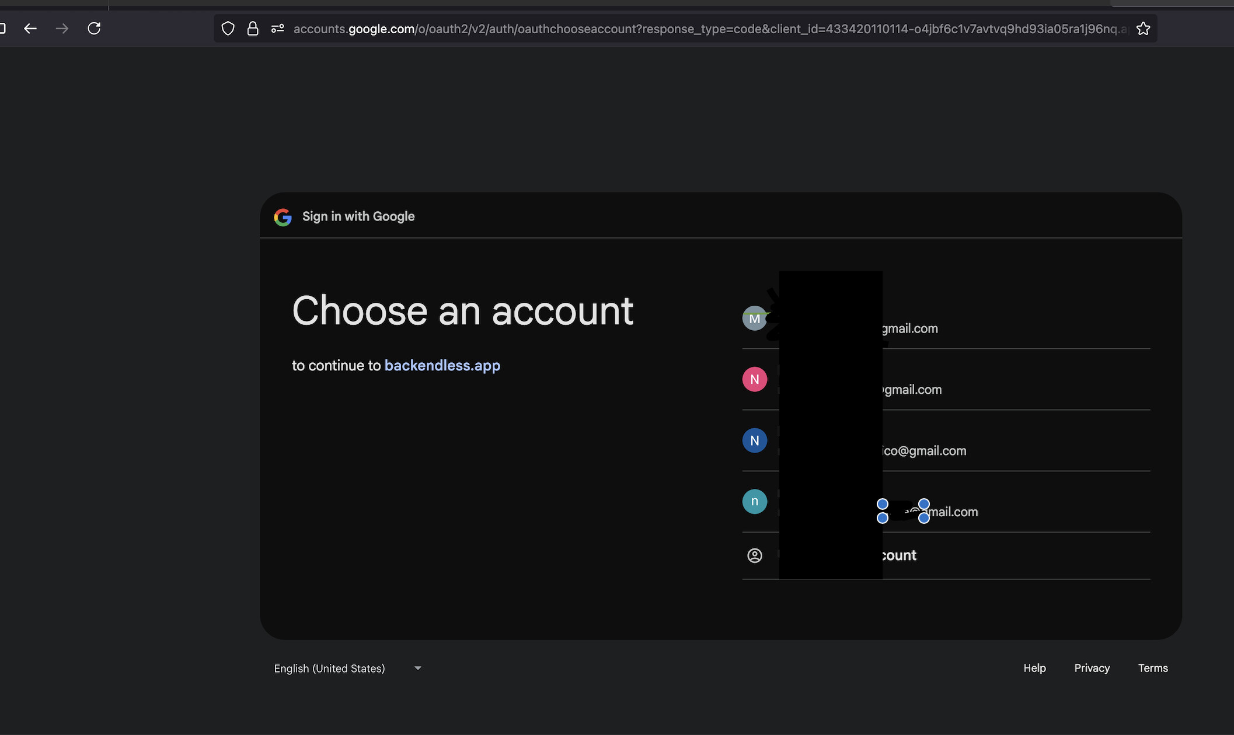The height and width of the screenshot is (735, 1234).
Task: Click the padlock site security icon
Action: click(253, 29)
